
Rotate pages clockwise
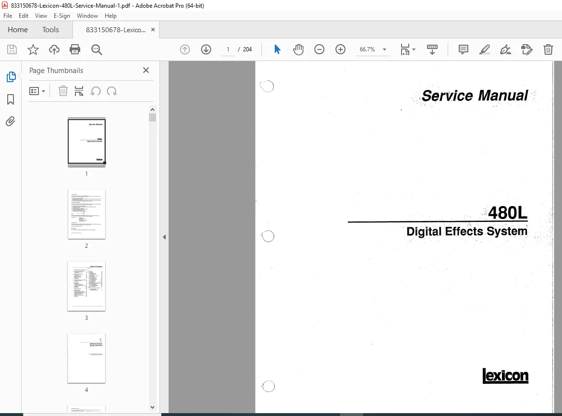(112, 91)
